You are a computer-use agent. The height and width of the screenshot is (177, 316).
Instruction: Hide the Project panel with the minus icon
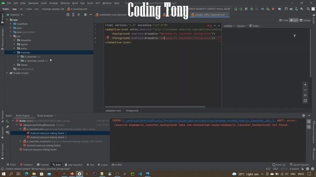[x=90, y=15]
